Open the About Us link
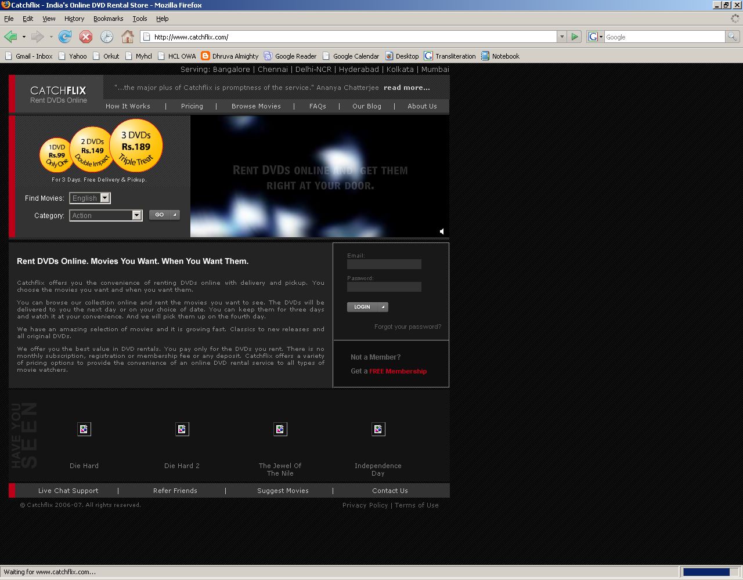The height and width of the screenshot is (580, 743). 422,106
